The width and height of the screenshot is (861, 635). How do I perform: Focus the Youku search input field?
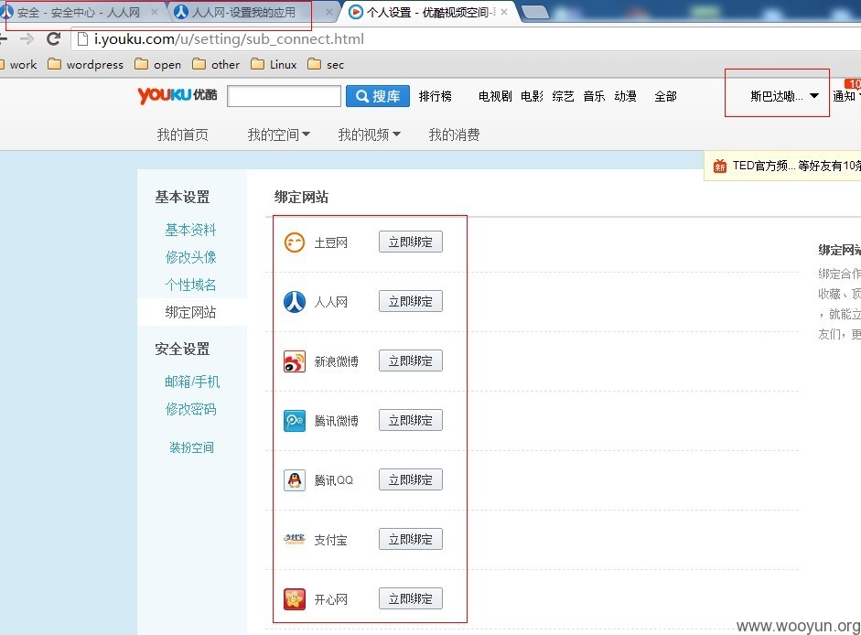pos(284,96)
